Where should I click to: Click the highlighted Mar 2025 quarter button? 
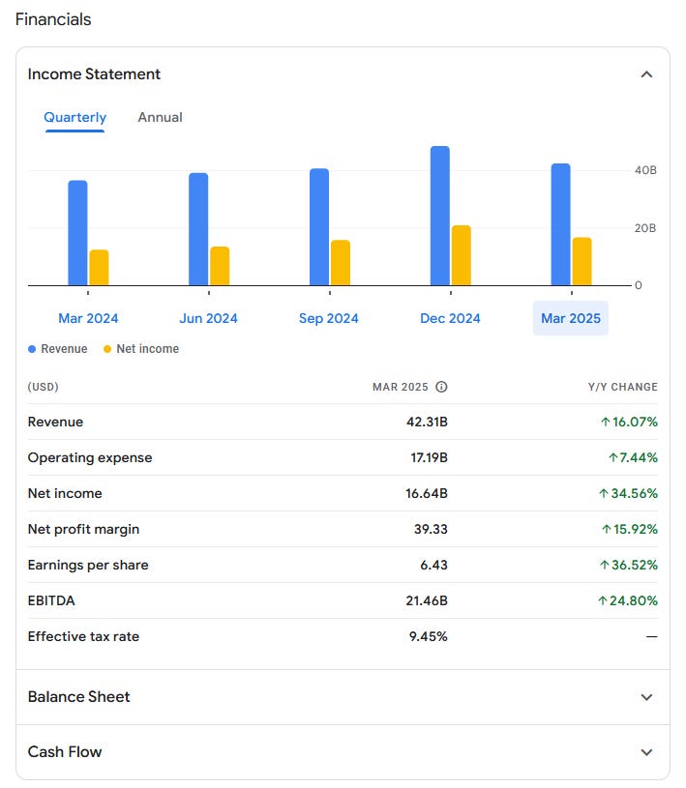click(571, 318)
